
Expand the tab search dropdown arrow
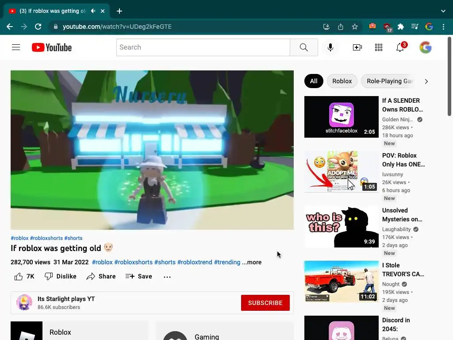click(443, 11)
